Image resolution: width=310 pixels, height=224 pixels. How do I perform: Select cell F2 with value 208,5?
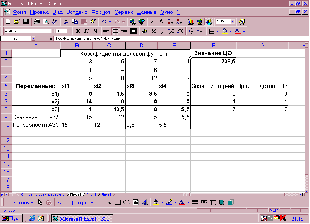(213, 62)
